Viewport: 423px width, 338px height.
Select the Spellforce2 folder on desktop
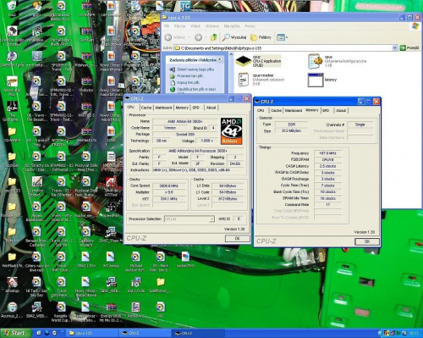click(x=161, y=285)
